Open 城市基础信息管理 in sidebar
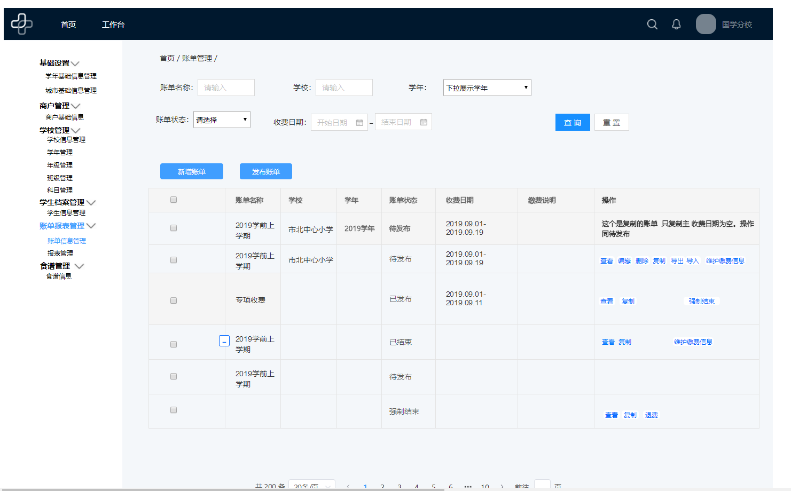This screenshot has height=491, width=791. pos(71,91)
